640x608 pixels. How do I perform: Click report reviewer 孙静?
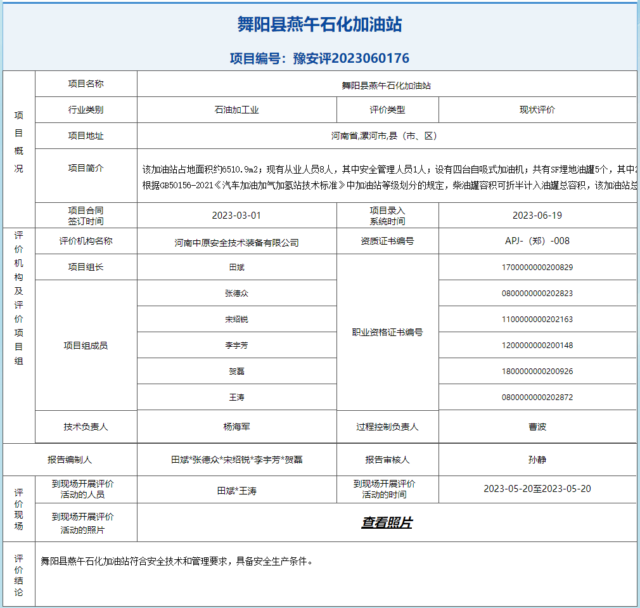[x=537, y=460]
